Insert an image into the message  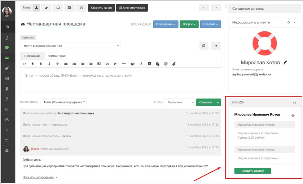pos(99,64)
